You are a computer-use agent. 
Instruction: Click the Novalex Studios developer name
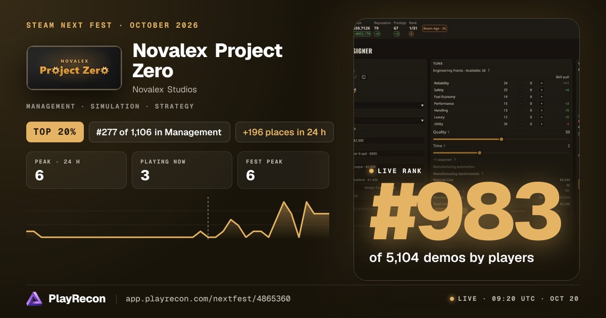coord(165,89)
